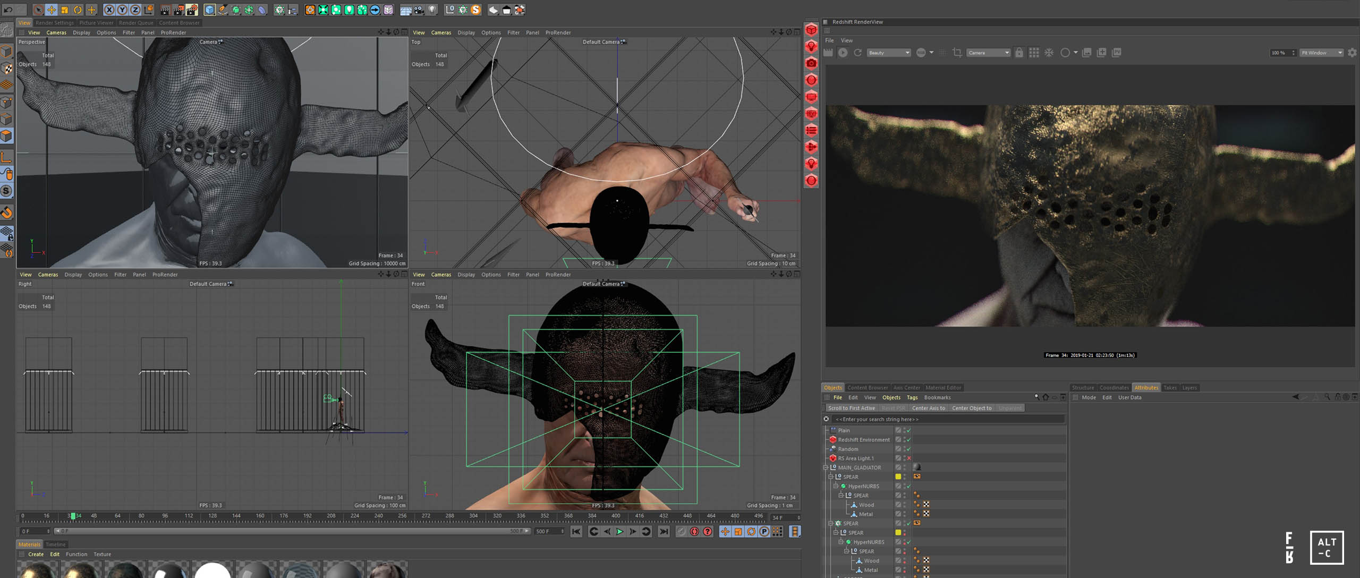
Task: Adjust the 100 % zoom stepper arrows
Action: tap(1293, 53)
